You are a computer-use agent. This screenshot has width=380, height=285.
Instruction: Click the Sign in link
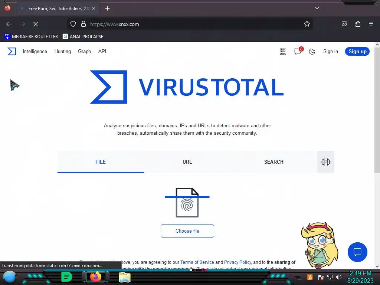point(330,51)
